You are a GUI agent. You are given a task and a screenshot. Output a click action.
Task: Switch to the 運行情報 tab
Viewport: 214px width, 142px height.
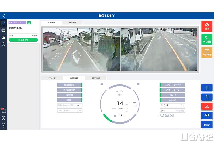point(96,78)
